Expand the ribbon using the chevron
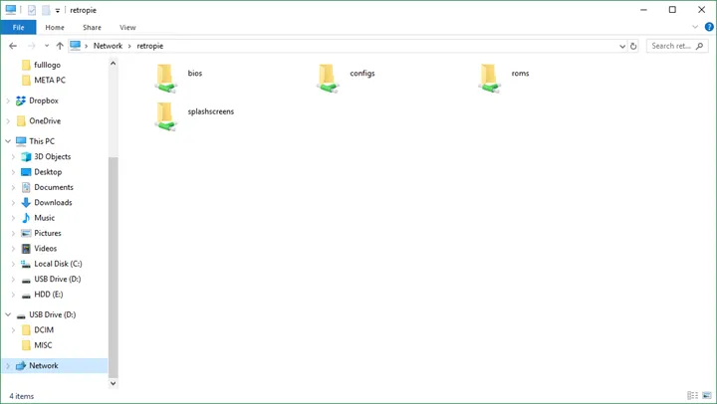This screenshot has width=717, height=404. point(695,27)
